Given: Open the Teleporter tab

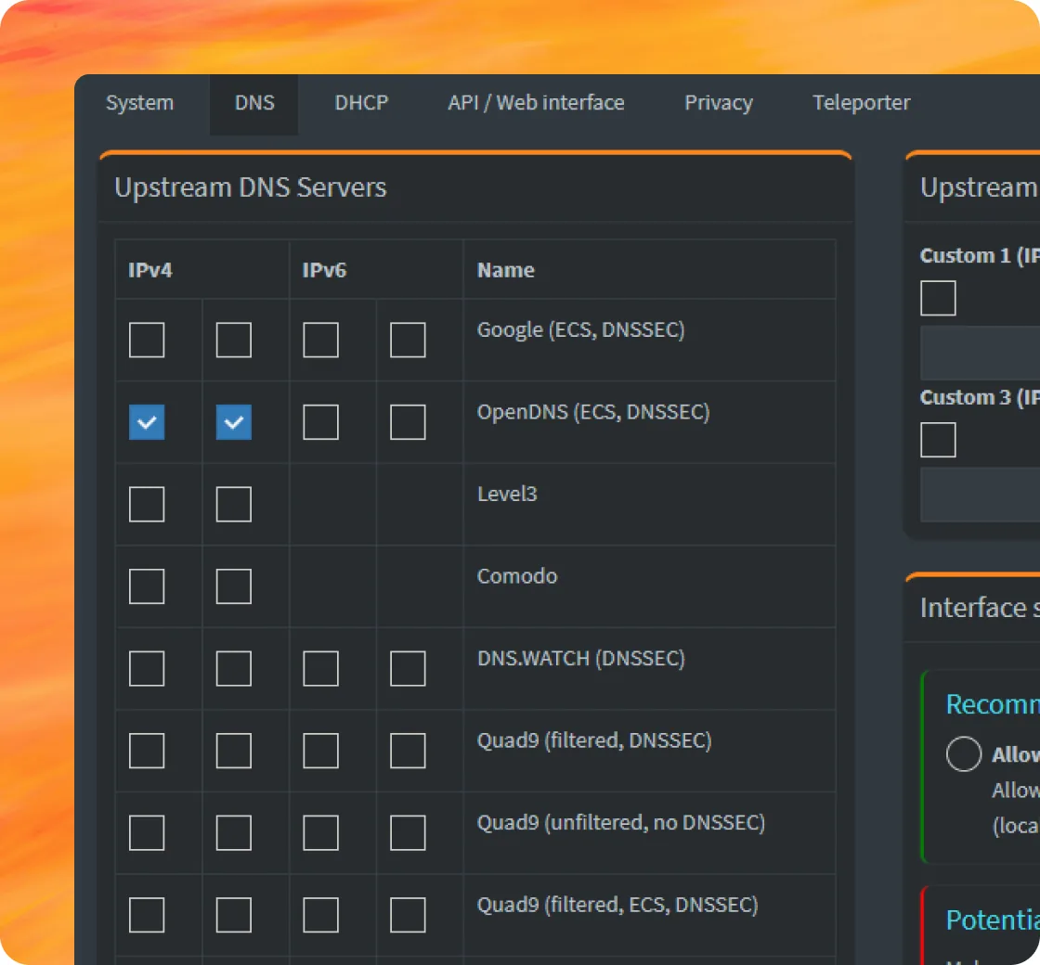Looking at the screenshot, I should [861, 103].
